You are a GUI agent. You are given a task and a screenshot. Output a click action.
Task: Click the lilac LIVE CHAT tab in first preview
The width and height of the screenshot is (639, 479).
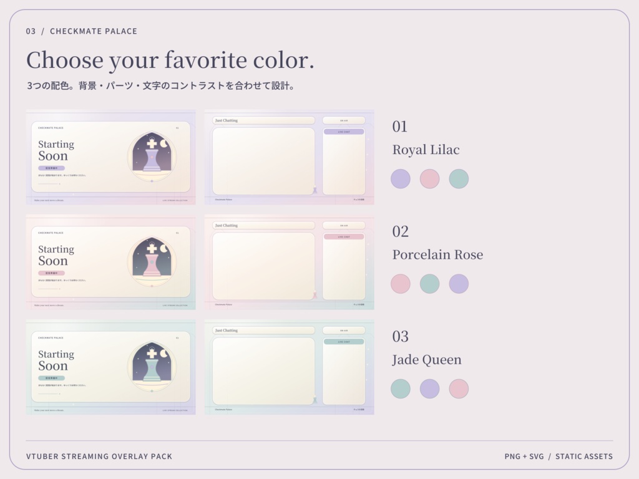click(344, 132)
